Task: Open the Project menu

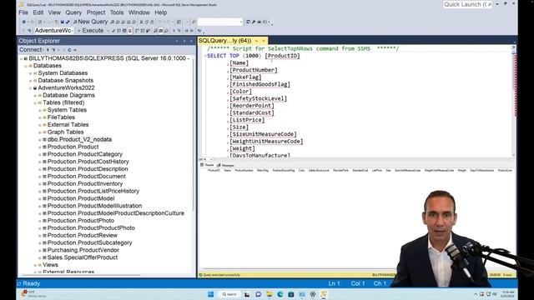Action: 96,12
